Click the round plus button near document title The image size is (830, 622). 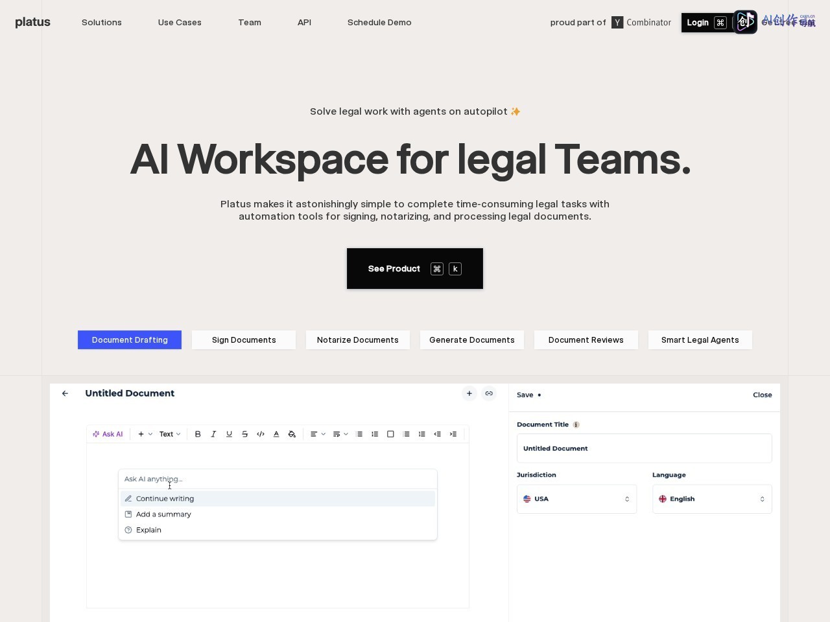469,393
